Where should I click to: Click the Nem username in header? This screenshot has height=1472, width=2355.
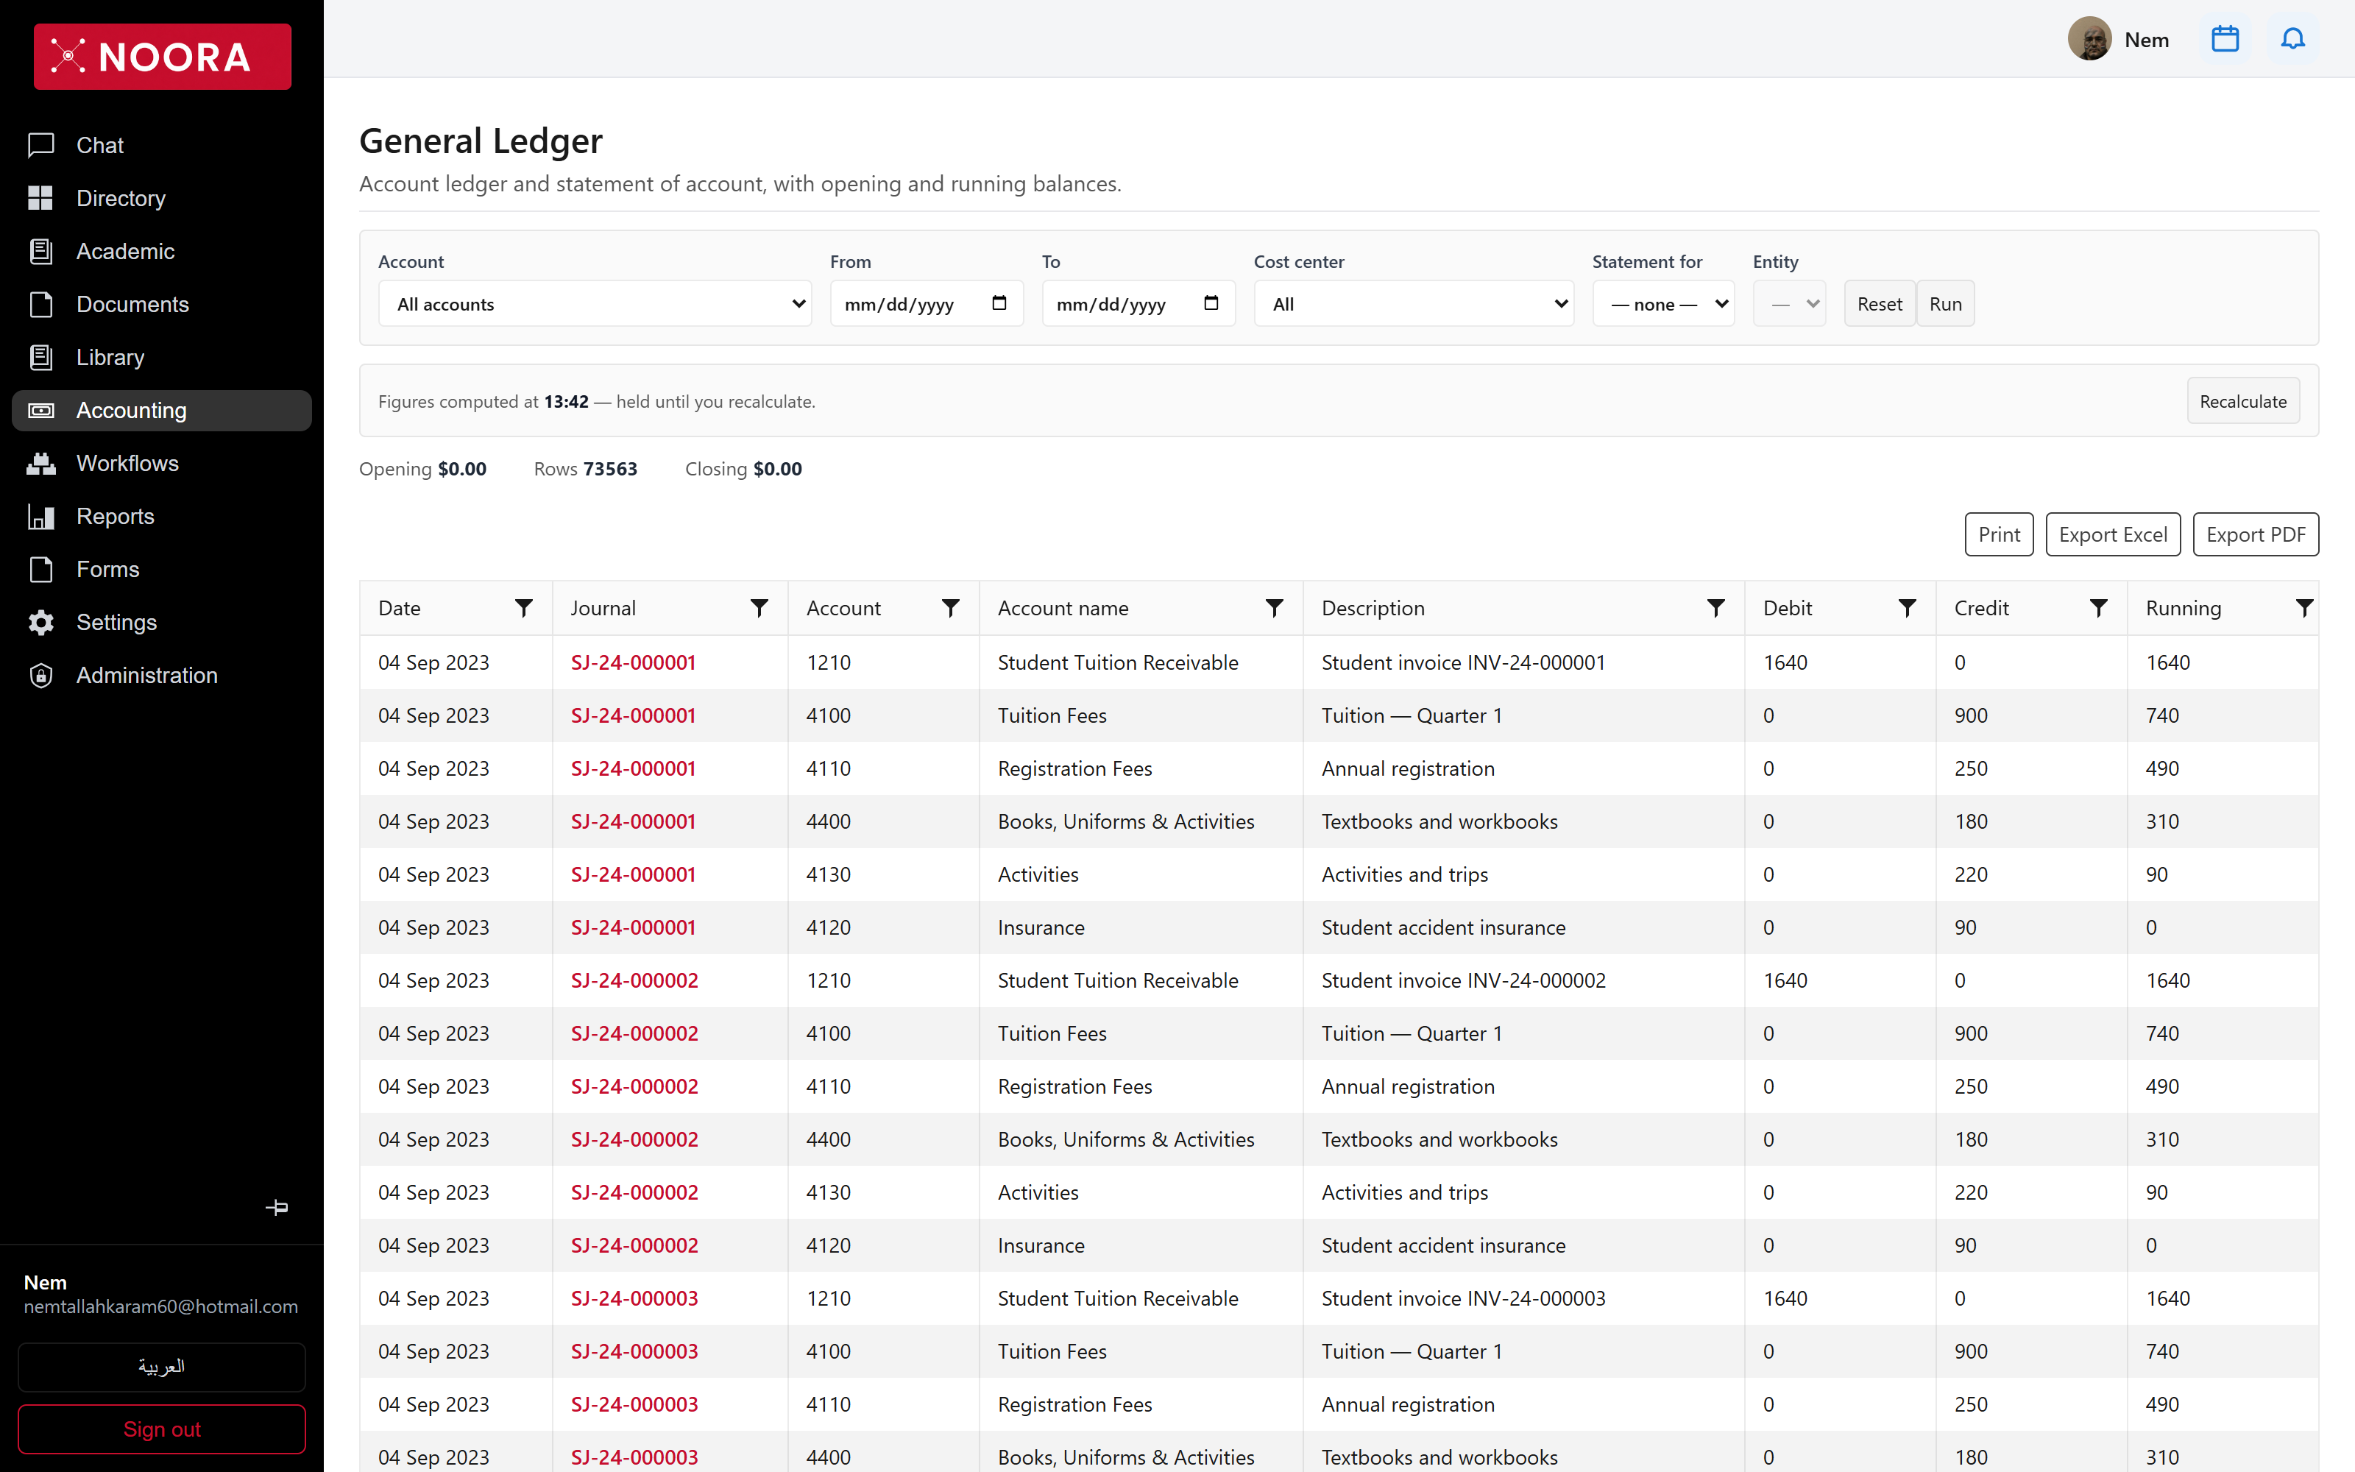point(2146,40)
